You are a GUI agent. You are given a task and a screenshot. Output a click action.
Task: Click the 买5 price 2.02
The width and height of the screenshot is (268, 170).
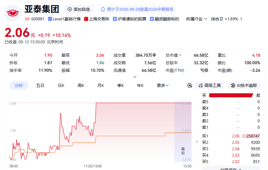(x=235, y=162)
